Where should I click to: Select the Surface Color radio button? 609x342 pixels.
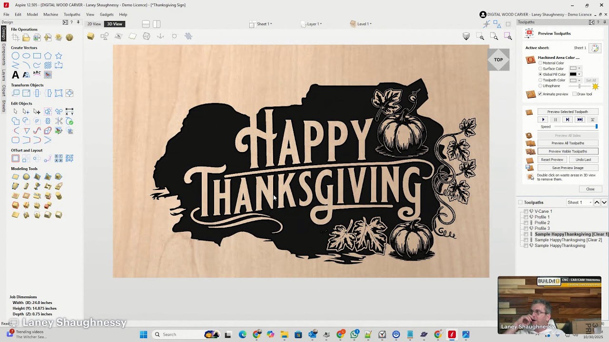[x=540, y=69]
